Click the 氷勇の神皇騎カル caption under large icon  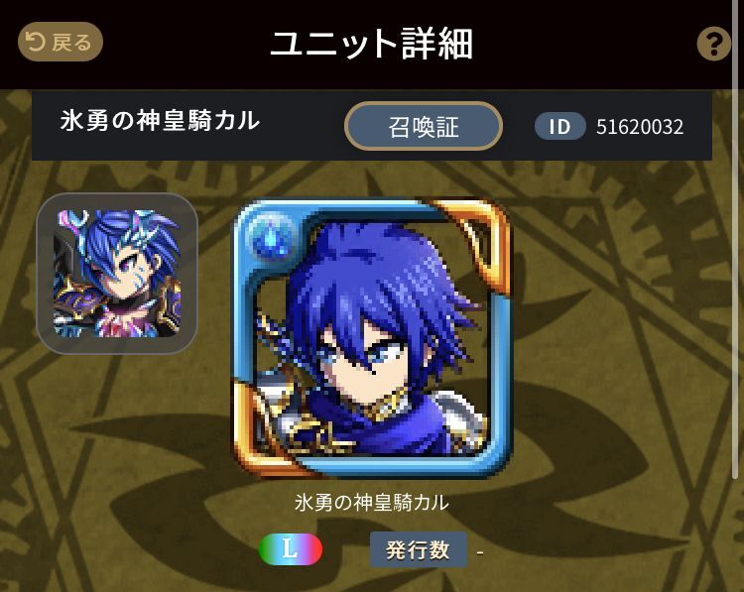tap(371, 503)
